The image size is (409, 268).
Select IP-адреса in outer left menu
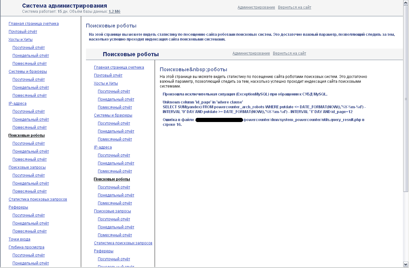18,103
